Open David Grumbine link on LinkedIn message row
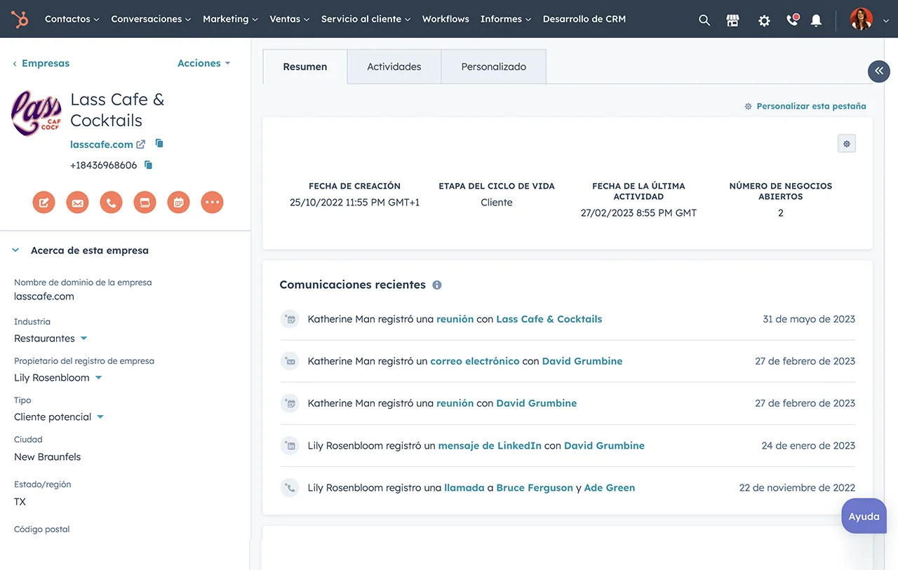 [x=604, y=445]
